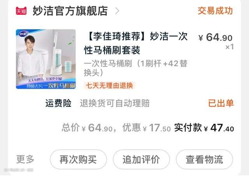
Task: Tap the ×1 quantity indicator
Action: click(x=230, y=47)
